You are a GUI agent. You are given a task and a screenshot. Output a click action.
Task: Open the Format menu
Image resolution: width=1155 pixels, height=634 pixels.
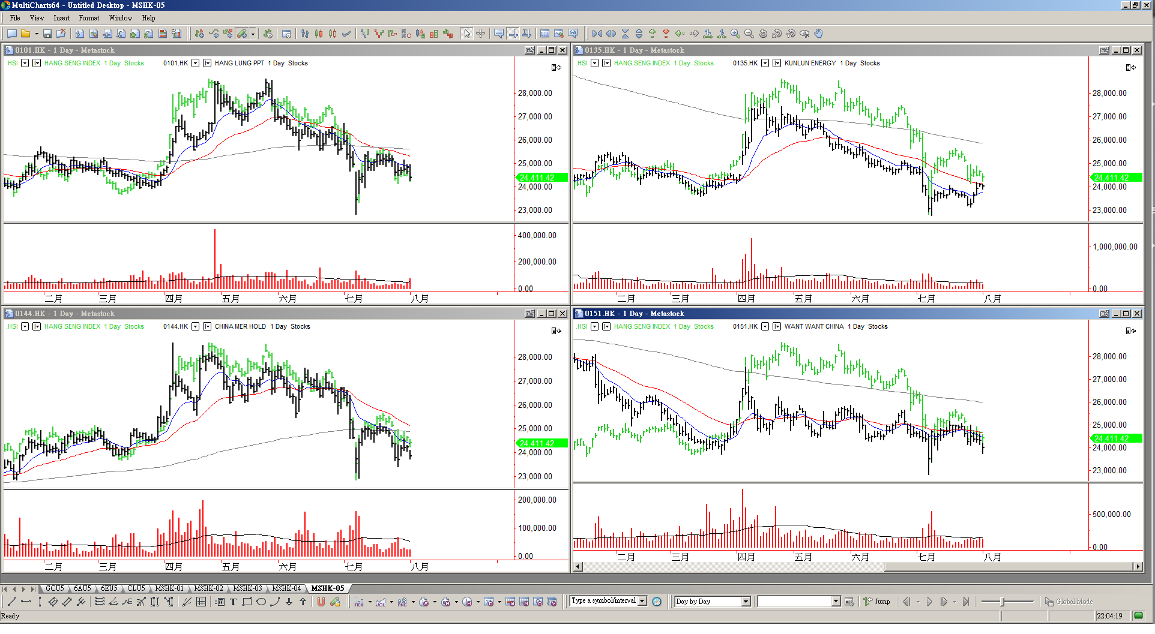coord(89,18)
